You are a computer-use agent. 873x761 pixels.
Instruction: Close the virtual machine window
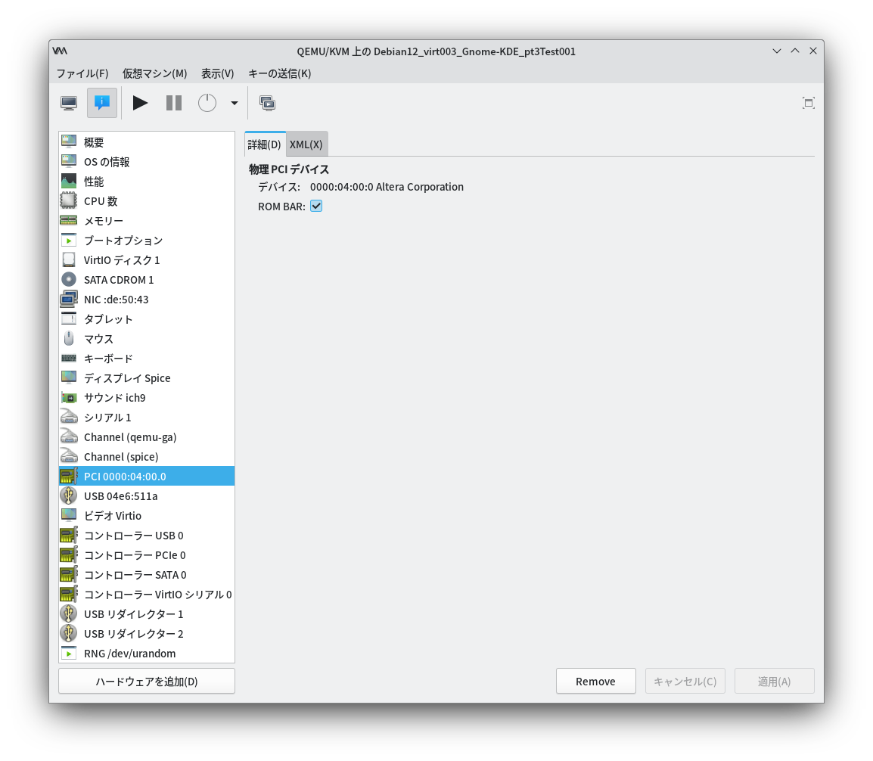click(813, 51)
